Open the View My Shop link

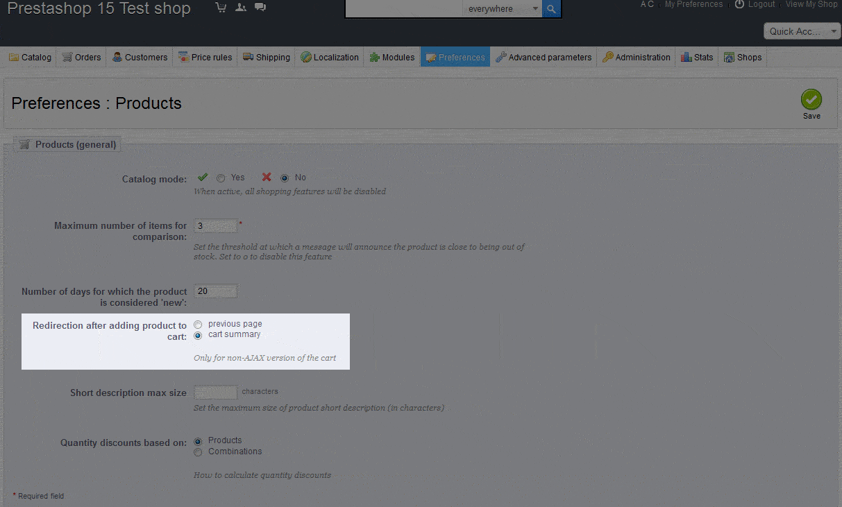pyautogui.click(x=811, y=4)
